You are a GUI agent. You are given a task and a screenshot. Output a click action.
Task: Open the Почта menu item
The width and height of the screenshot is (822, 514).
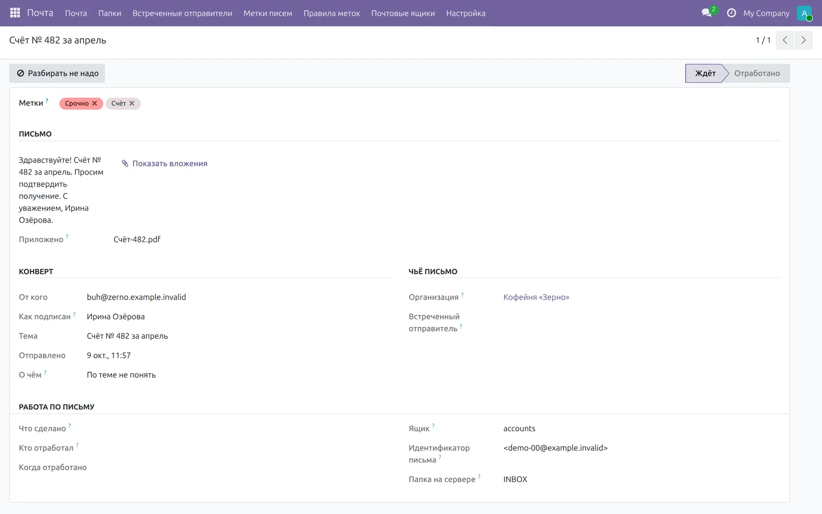76,13
